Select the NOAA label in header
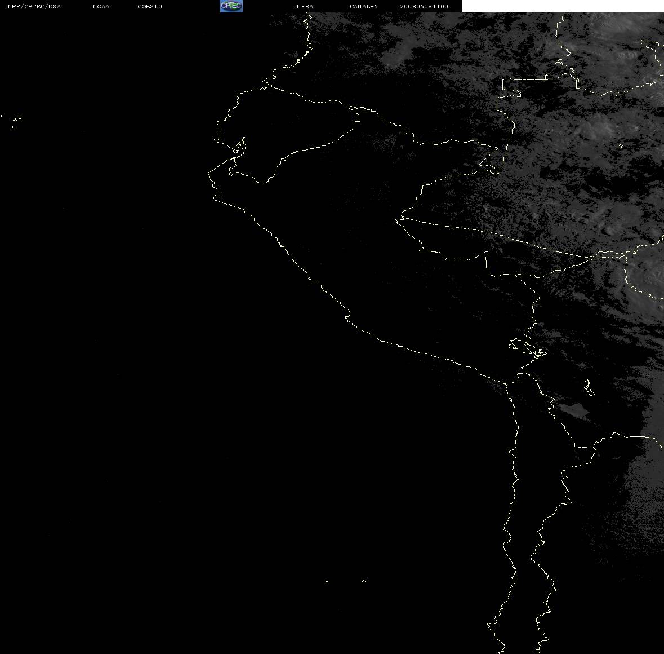Image resolution: width=664 pixels, height=654 pixels. 101,6
